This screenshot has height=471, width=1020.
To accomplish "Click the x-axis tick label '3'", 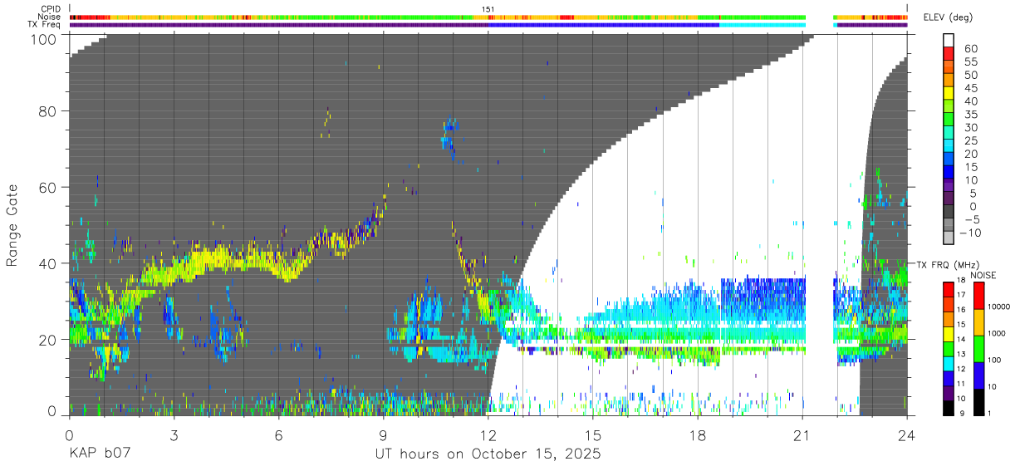I will [174, 434].
